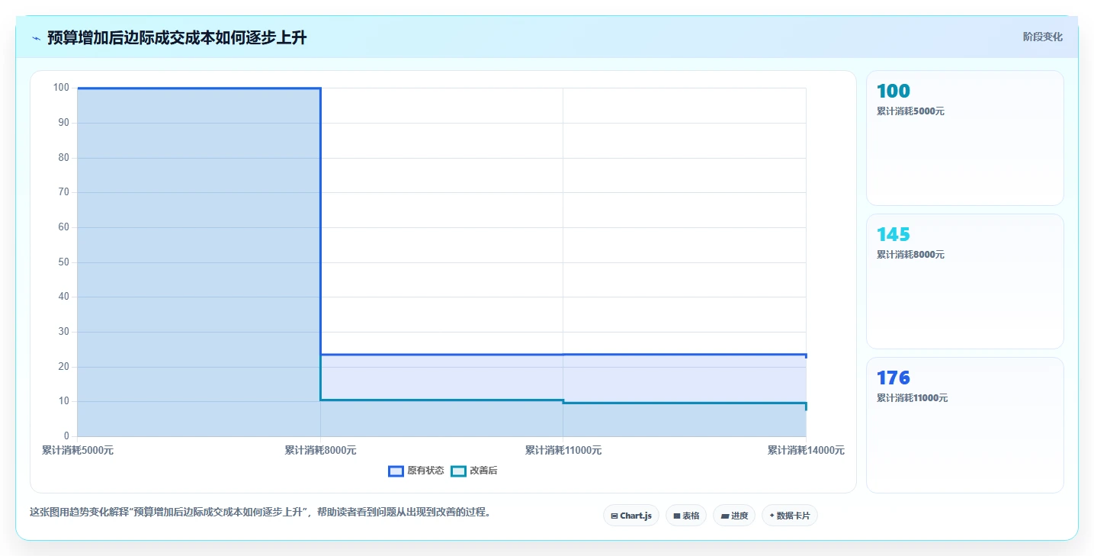Image resolution: width=1094 pixels, height=556 pixels.
Task: Toggle the 原有状态 legend item
Action: coord(416,471)
